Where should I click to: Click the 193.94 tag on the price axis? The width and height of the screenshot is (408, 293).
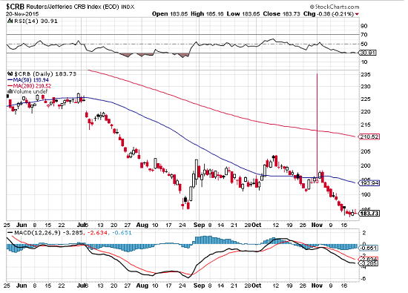click(x=369, y=183)
